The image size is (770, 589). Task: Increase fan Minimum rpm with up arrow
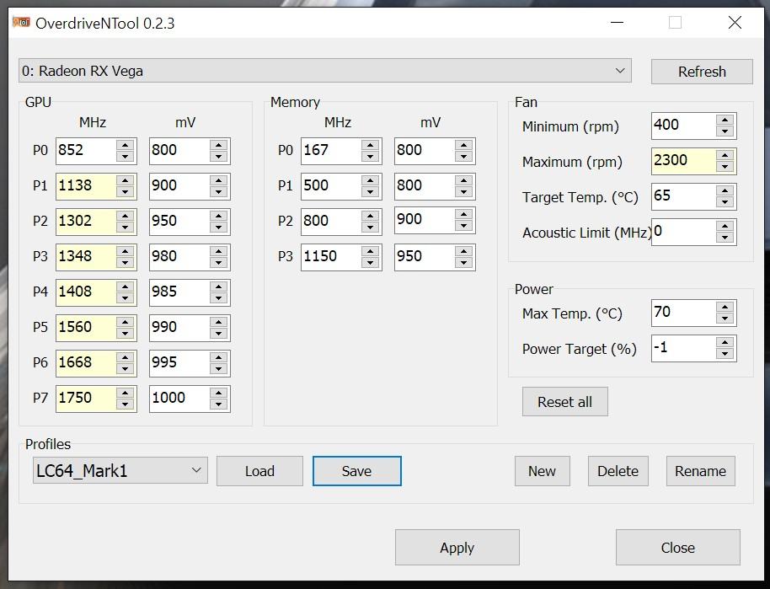pos(725,120)
